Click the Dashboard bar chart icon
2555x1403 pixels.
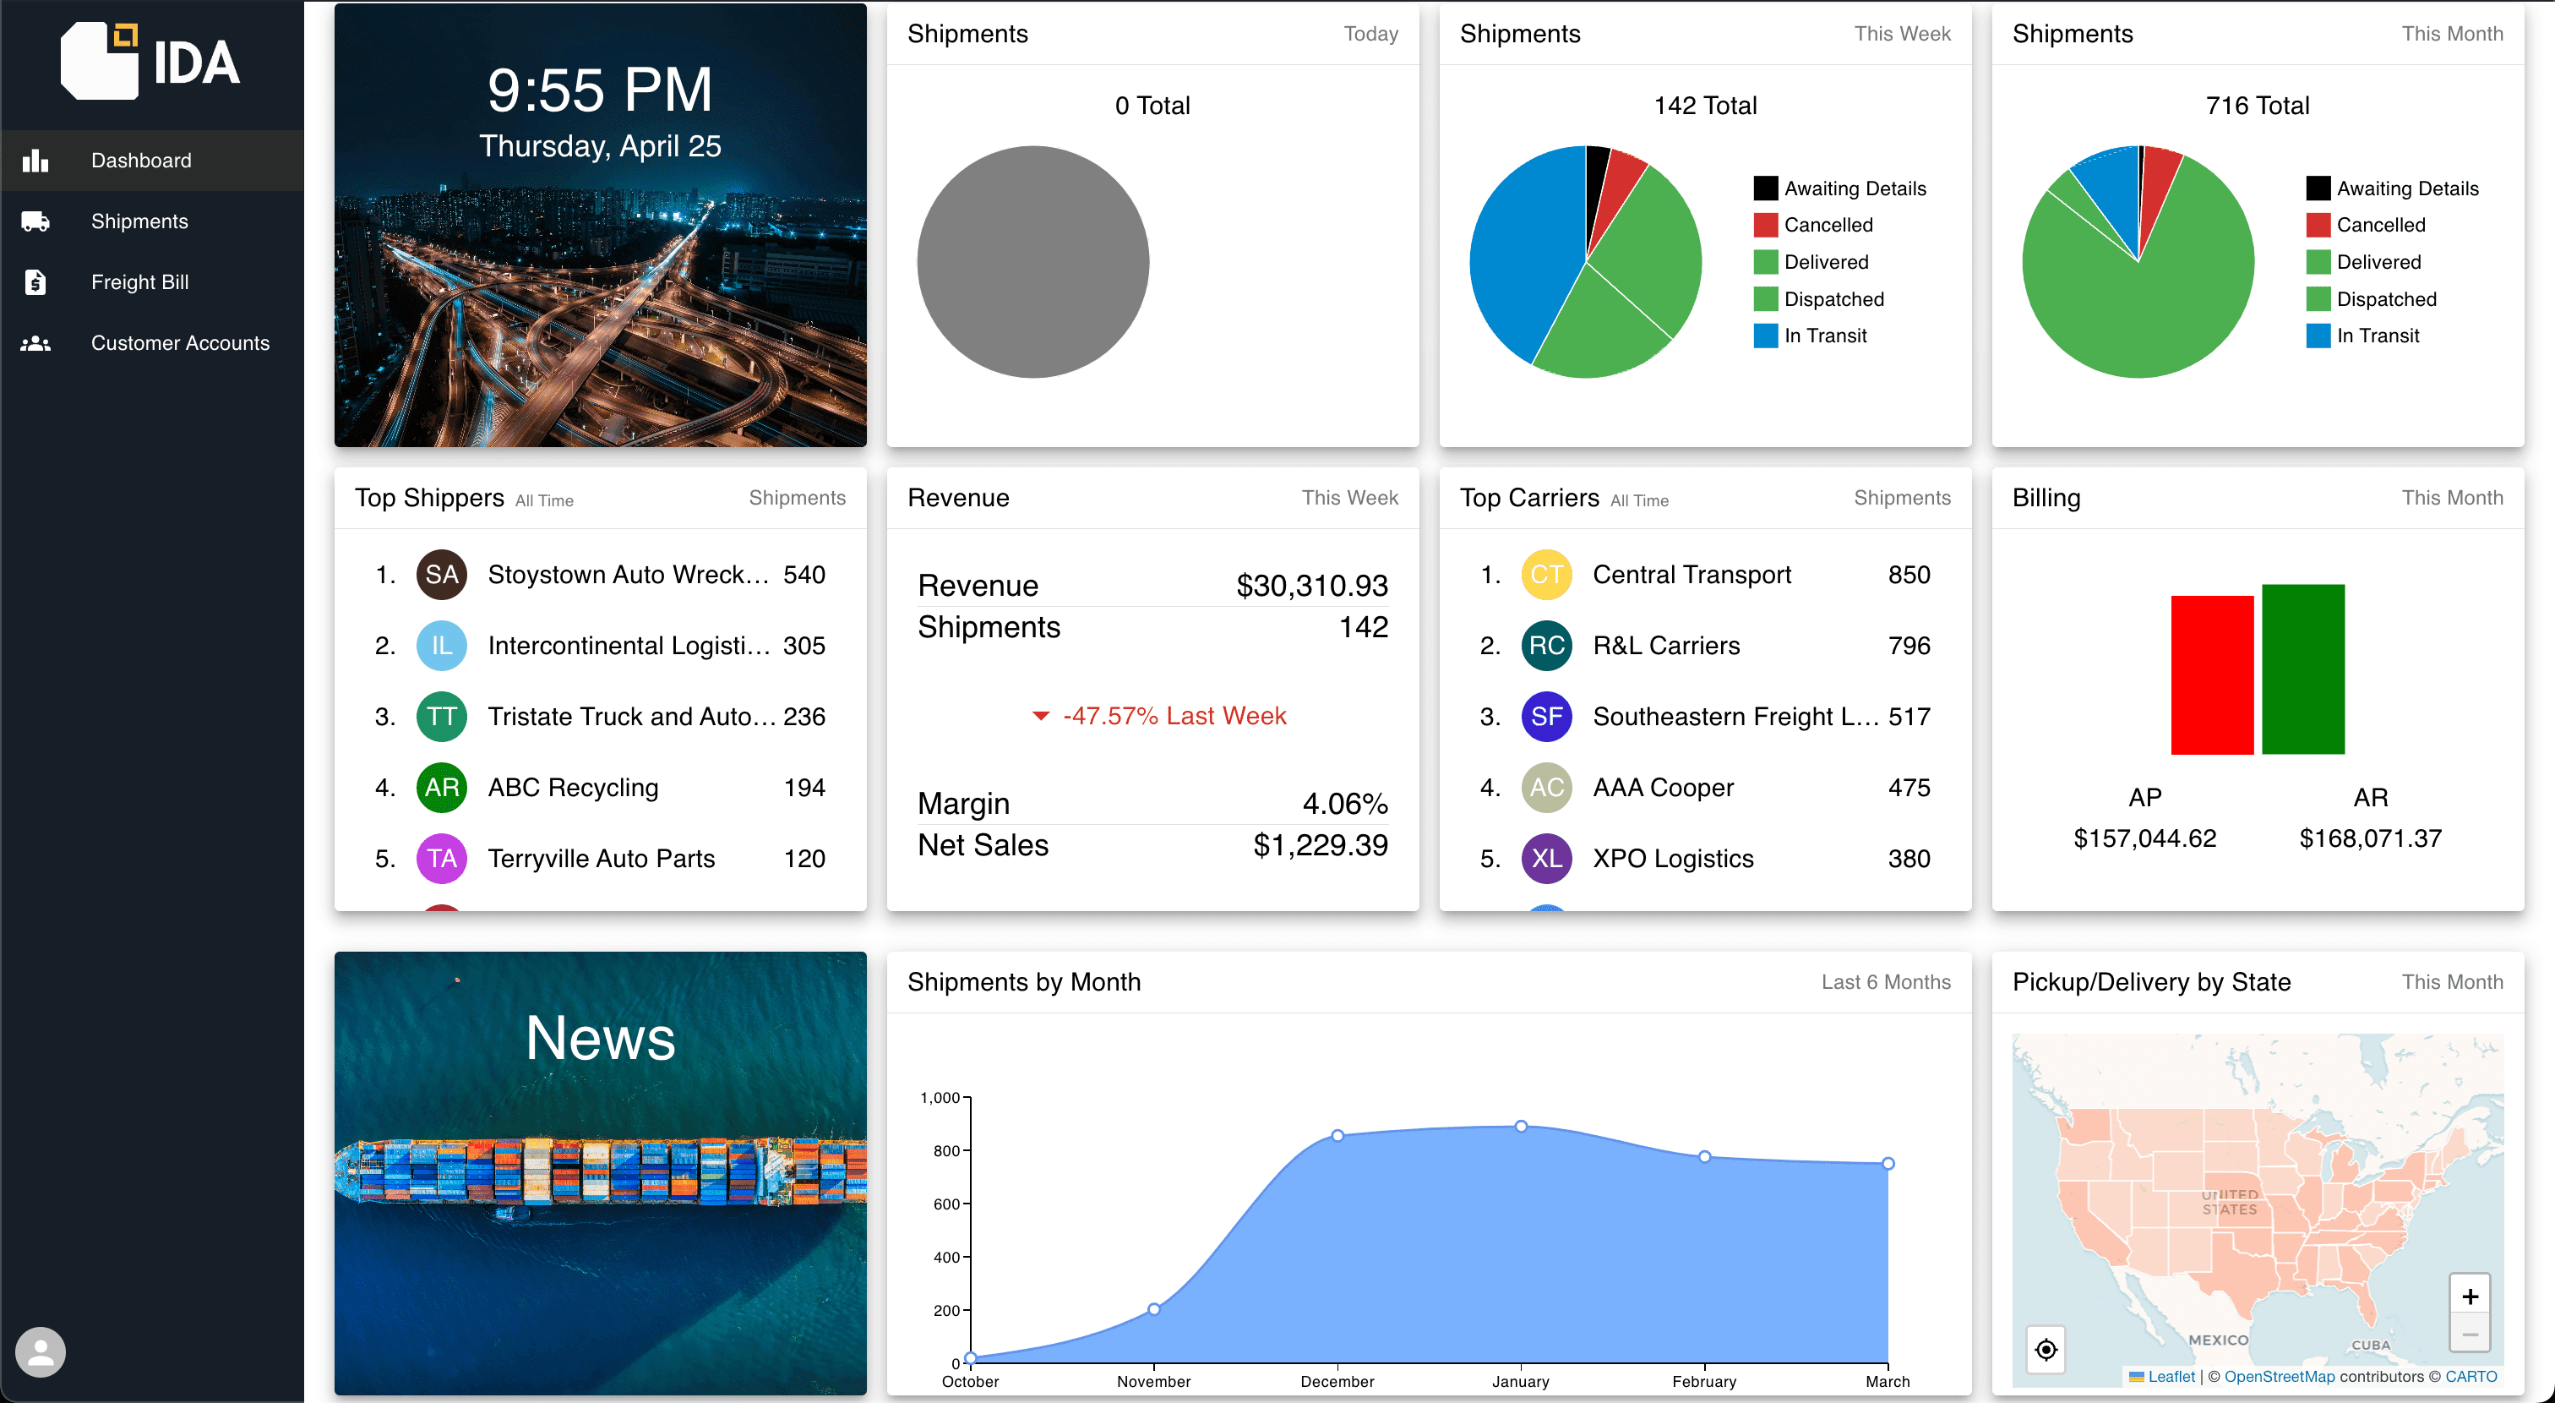point(35,160)
